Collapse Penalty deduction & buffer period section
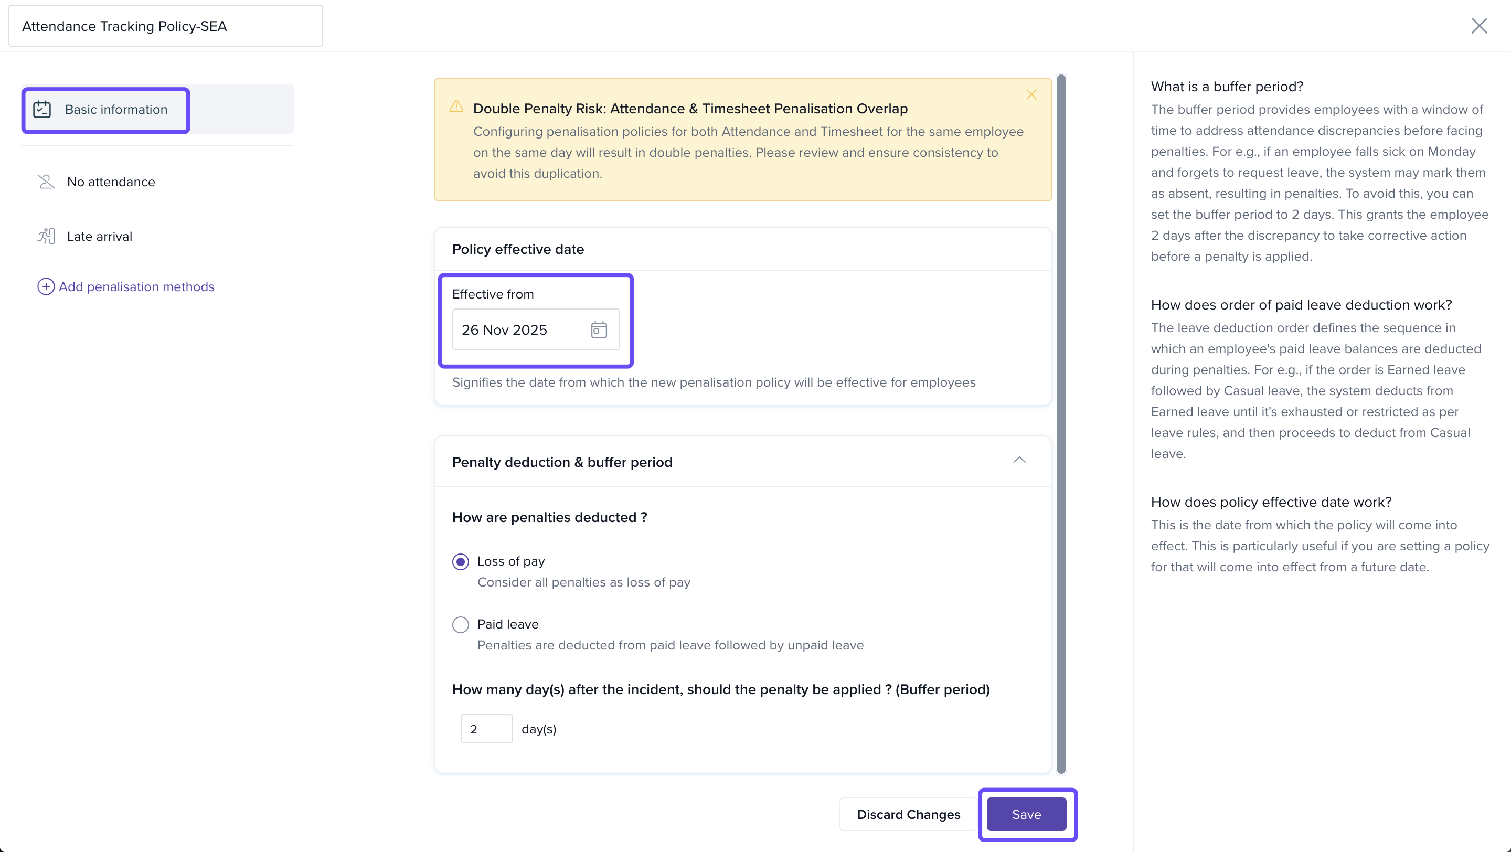This screenshot has height=852, width=1511. pos(1019,460)
